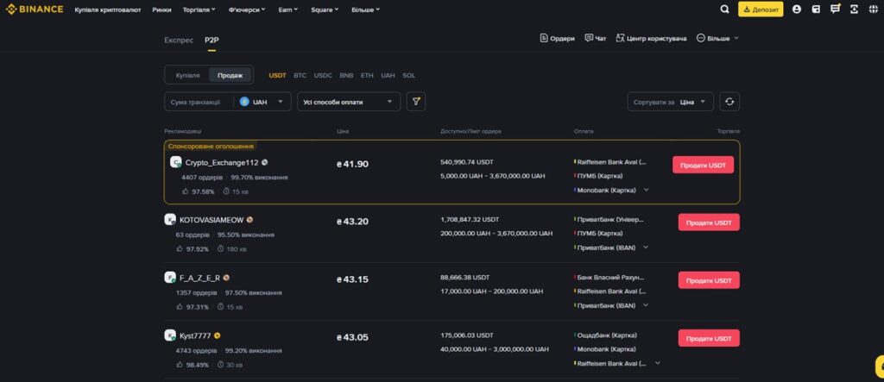This screenshot has width=884, height=382.
Task: Click the filter funnel icon
Action: pyautogui.click(x=416, y=102)
